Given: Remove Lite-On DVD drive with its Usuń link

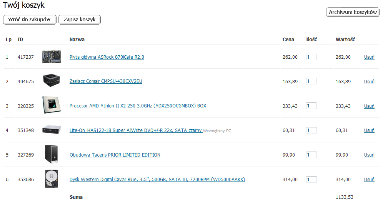Looking at the screenshot, I should tap(369, 130).
